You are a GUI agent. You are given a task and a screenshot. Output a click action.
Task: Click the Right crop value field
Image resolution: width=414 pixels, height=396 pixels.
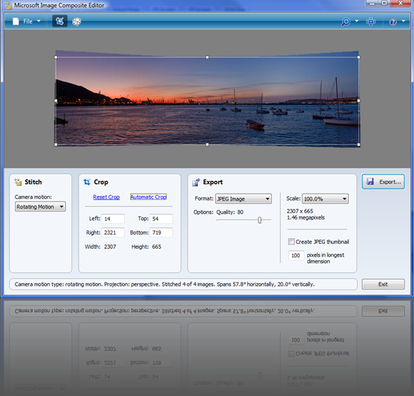point(113,232)
